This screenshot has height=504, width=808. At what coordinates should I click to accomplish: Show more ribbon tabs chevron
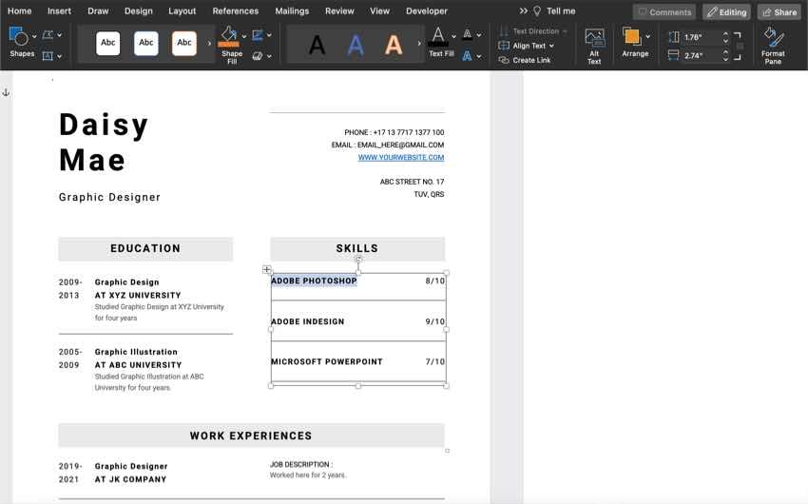point(524,10)
